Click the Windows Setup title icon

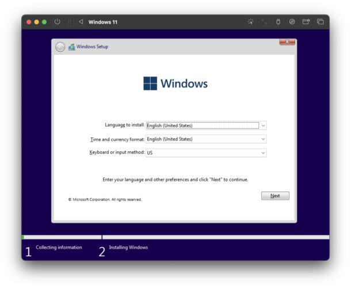pyautogui.click(x=71, y=47)
